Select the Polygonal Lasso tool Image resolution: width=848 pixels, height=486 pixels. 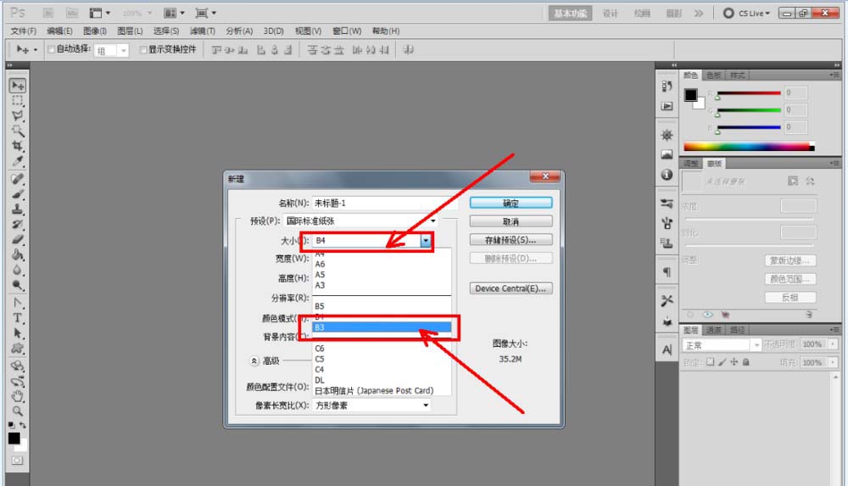[17, 116]
